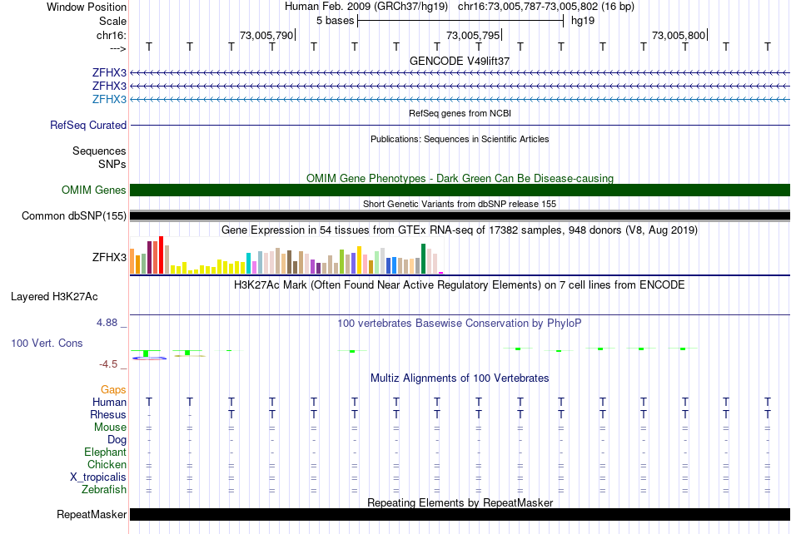
Task: Click the 'SNPs' label
Action: (x=112, y=164)
